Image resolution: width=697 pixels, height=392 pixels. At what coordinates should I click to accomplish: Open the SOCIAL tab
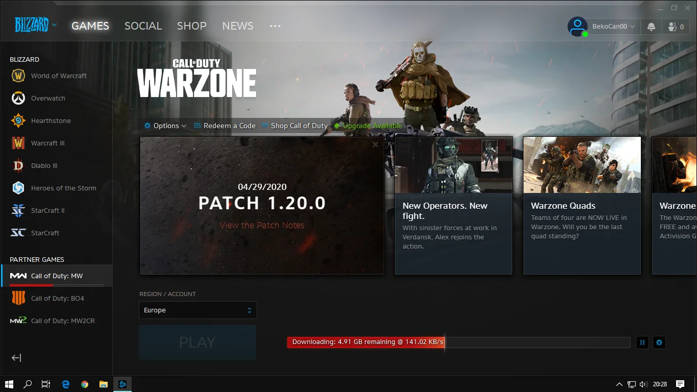tap(143, 26)
